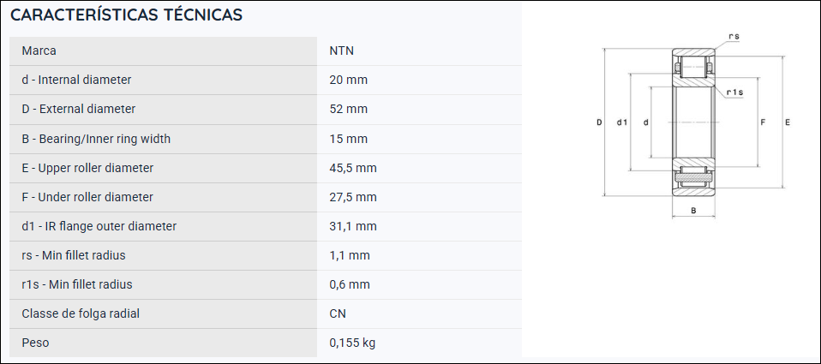This screenshot has width=821, height=364.
Task: Click the NTN brand value
Action: tap(341, 51)
